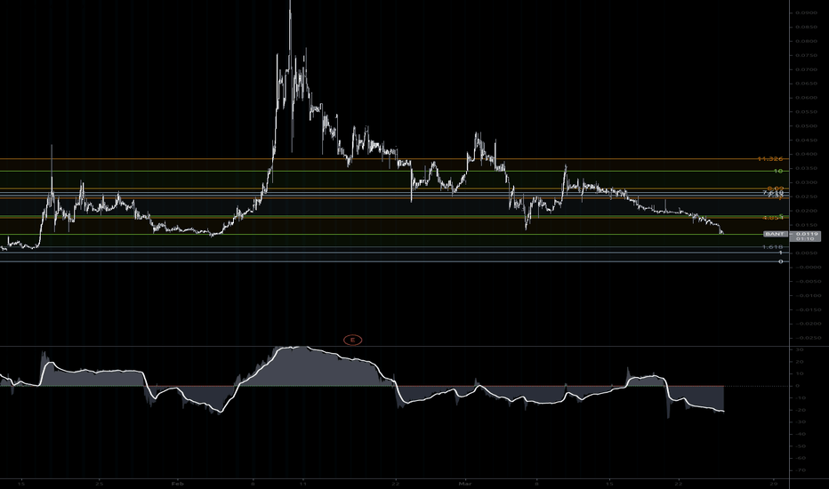This screenshot has width=829, height=489.
Task: Click the 11 date on time axis
Action: coord(302,483)
